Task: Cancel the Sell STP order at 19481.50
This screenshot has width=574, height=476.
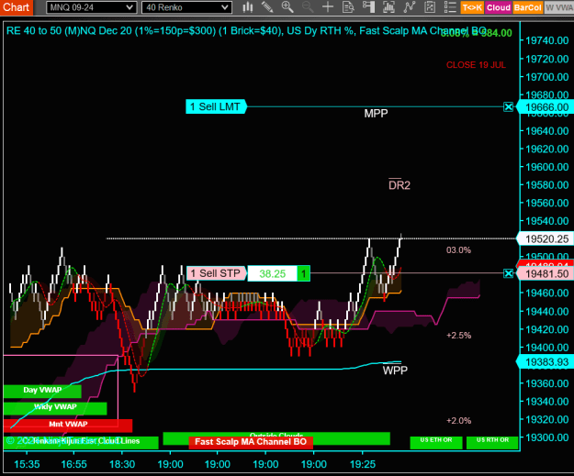Action: pyautogui.click(x=508, y=273)
